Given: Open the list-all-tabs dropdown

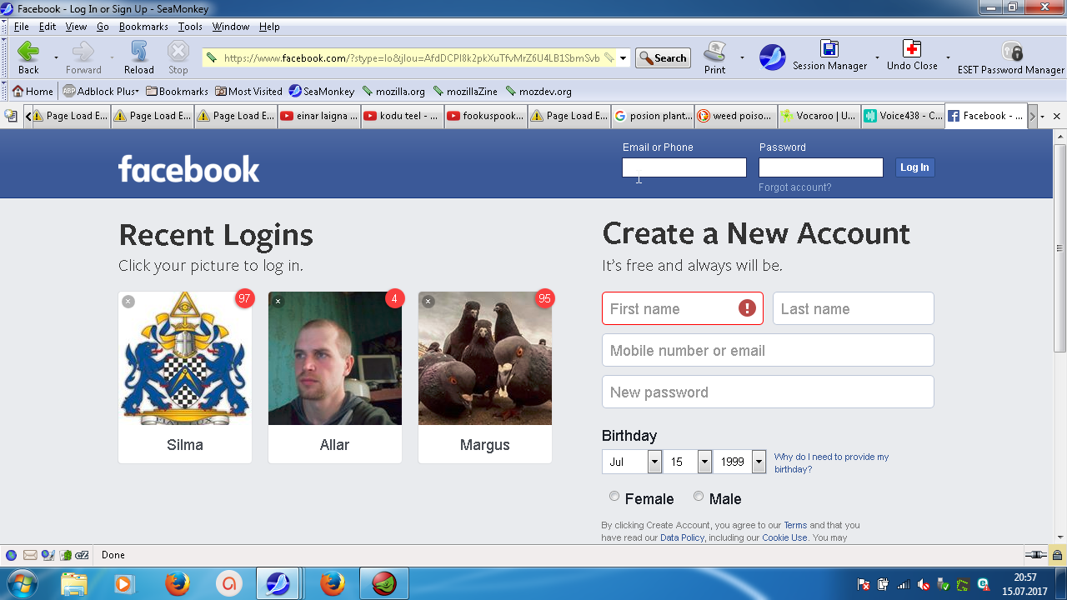Looking at the screenshot, I should (1042, 117).
